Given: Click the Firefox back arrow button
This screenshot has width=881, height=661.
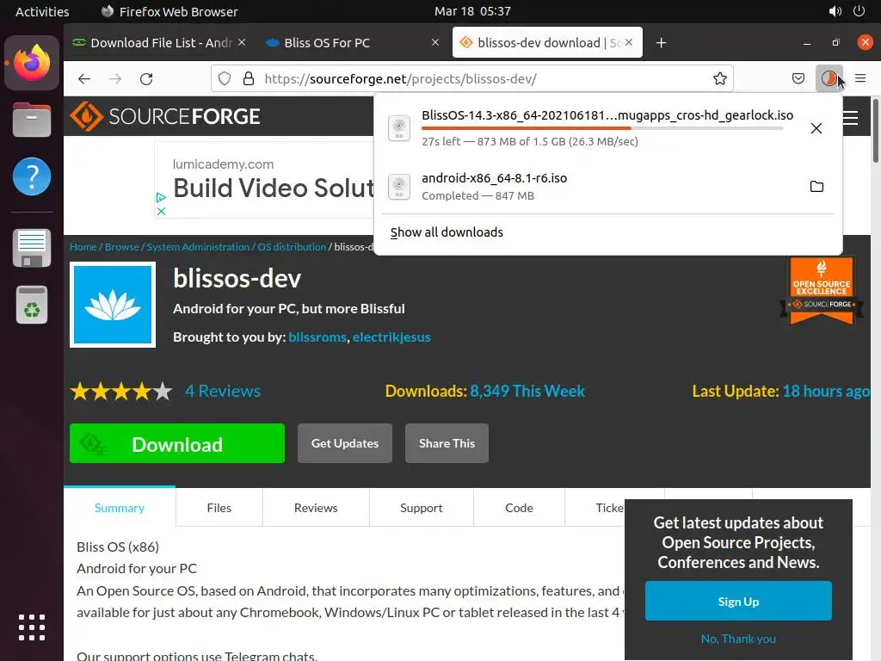Looking at the screenshot, I should [84, 78].
